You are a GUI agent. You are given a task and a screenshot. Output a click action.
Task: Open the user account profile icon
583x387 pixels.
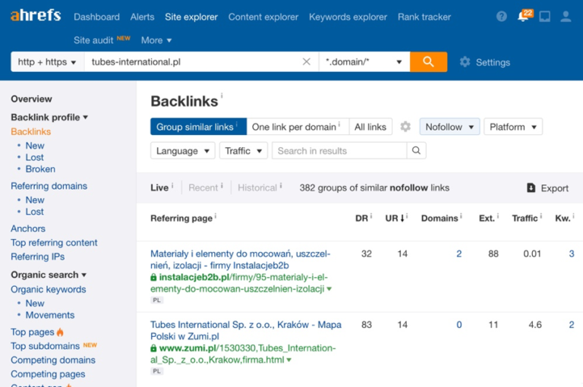click(566, 17)
